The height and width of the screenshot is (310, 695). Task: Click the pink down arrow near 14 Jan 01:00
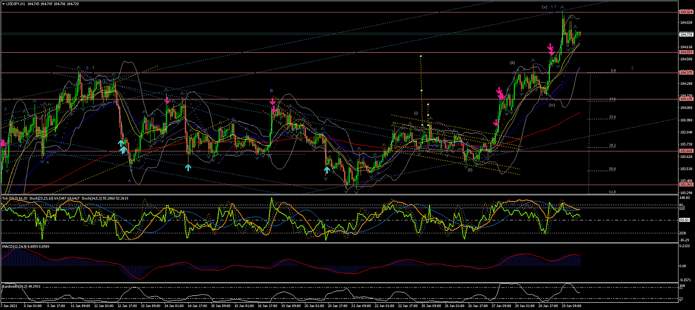167,100
